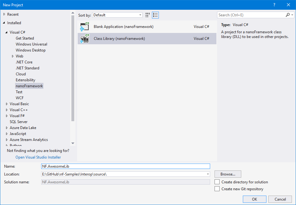Click the Class Library template icon
Screen dimensions: 296x205
click(x=84, y=39)
